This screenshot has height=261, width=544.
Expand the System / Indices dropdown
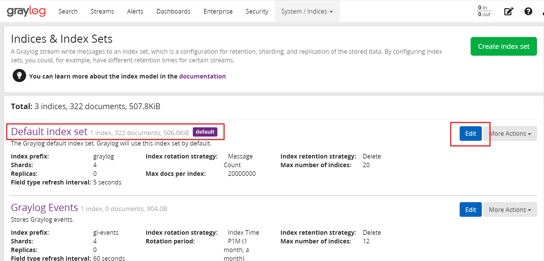pyautogui.click(x=307, y=11)
